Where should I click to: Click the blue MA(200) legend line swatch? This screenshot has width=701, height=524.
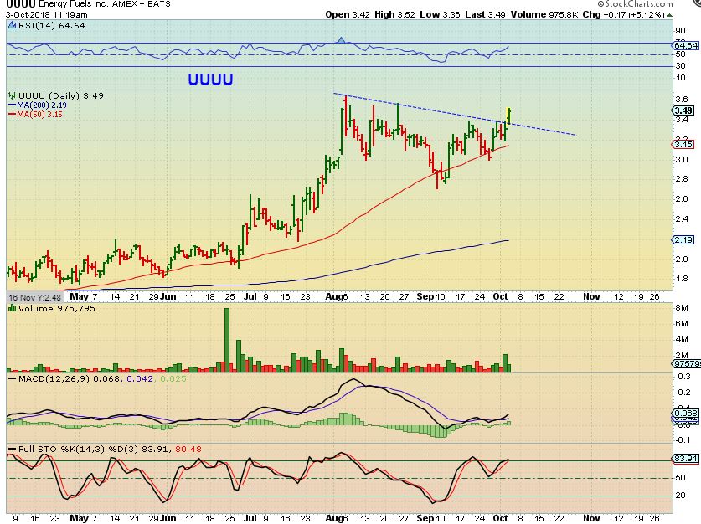(13, 105)
